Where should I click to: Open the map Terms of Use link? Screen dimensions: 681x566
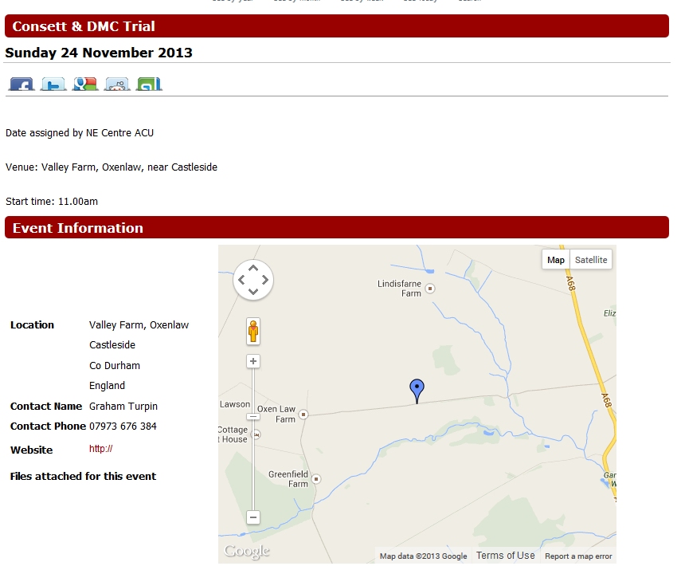point(505,556)
